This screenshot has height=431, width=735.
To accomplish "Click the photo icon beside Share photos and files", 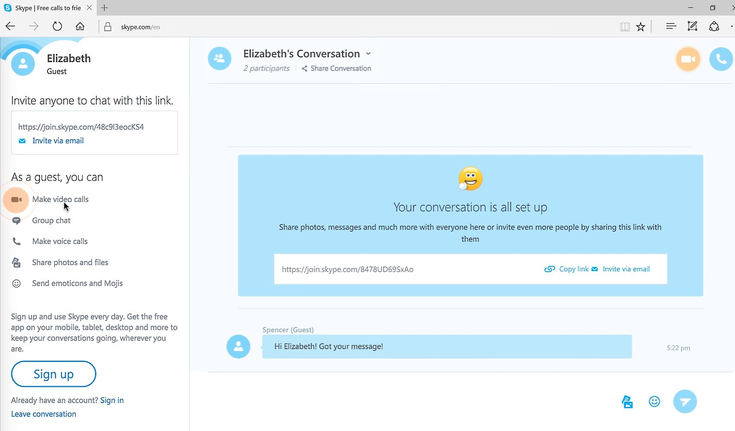I will 16,262.
